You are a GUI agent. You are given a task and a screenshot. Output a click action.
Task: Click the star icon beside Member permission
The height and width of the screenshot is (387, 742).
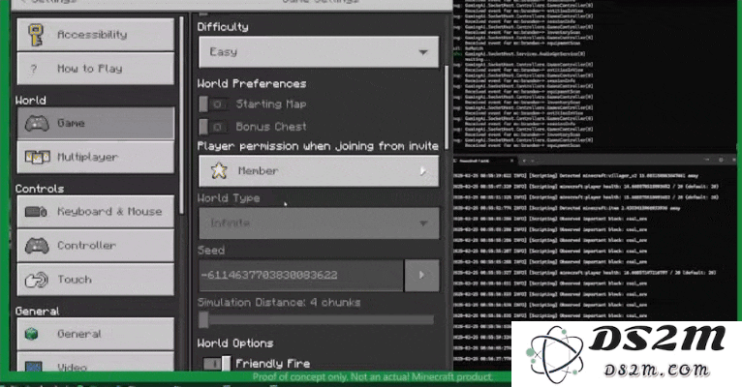tap(219, 170)
